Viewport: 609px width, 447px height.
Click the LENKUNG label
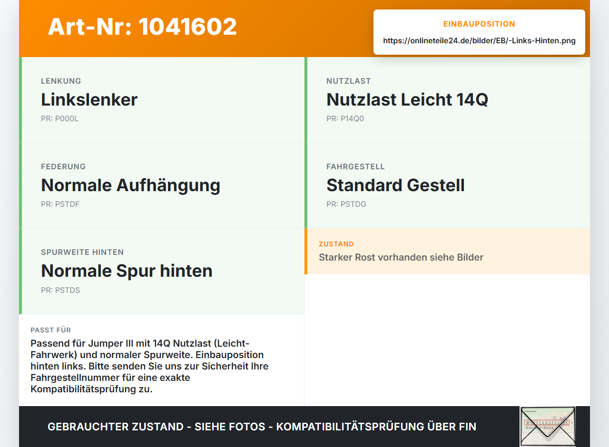tap(61, 81)
